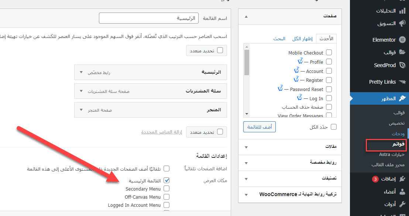409x216 pixels.
Task: Enable the Secondary Menu location checkbox
Action: [166, 188]
